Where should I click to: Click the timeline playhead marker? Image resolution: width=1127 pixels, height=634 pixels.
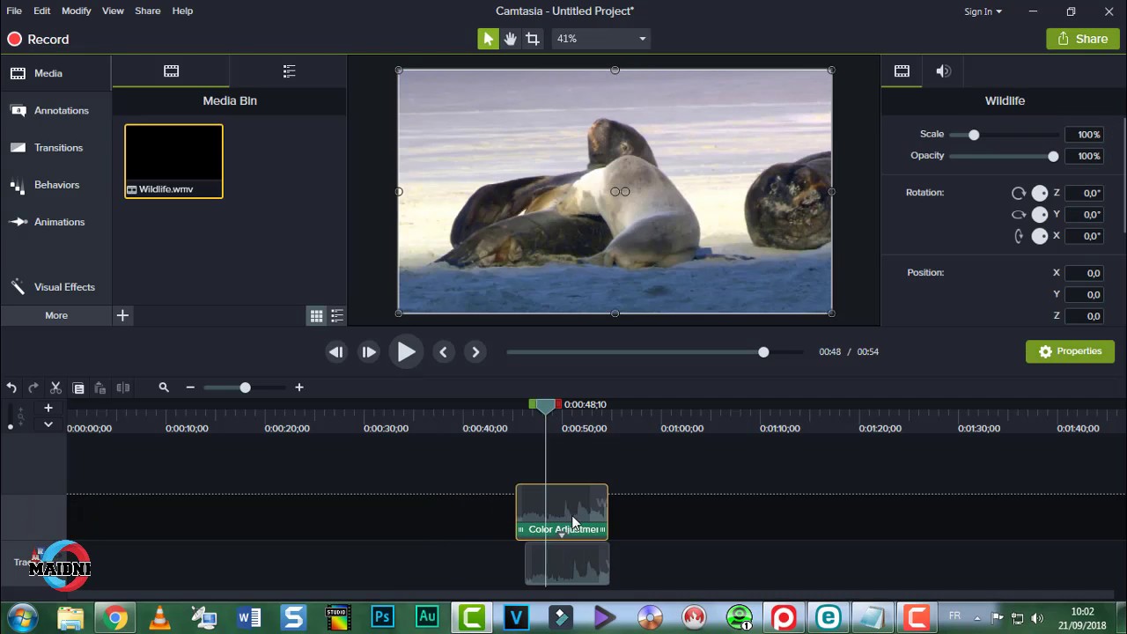pyautogui.click(x=545, y=405)
